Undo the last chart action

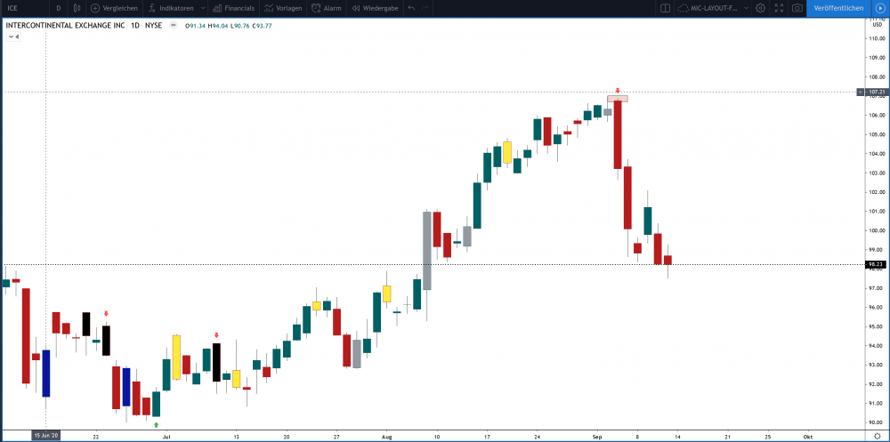tap(411, 9)
